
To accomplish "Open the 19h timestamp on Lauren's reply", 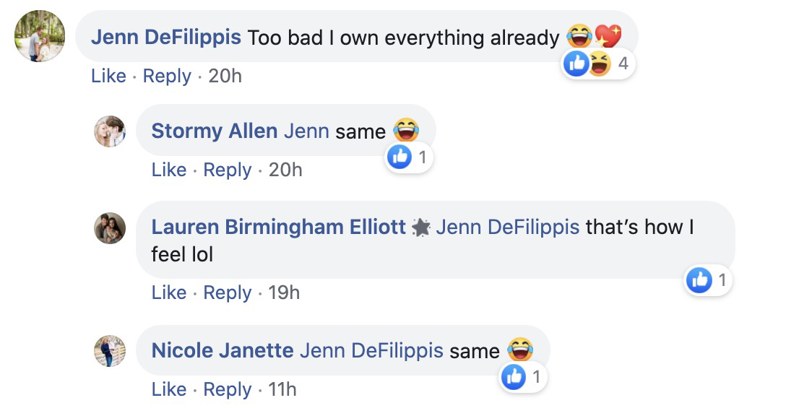I will (284, 292).
